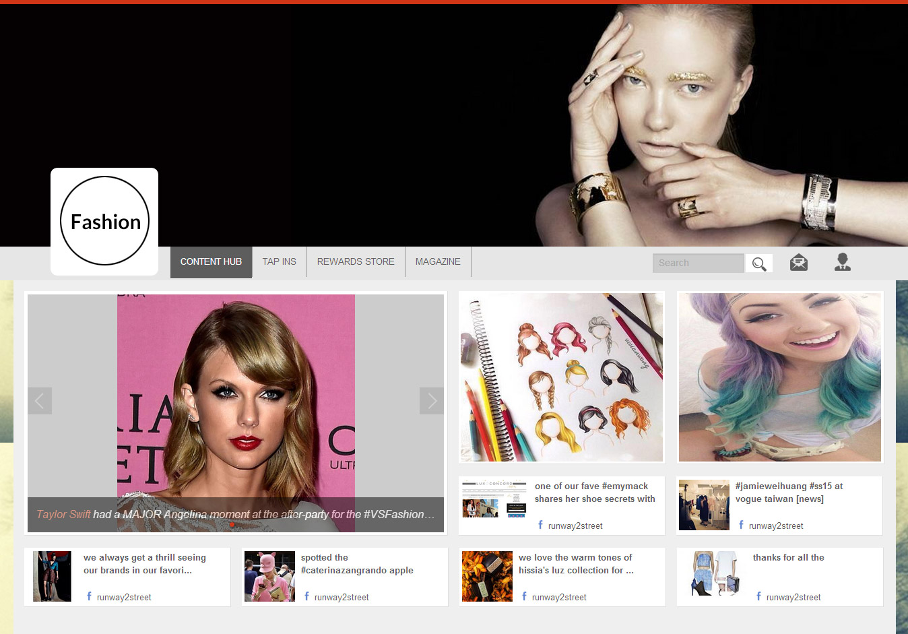
Task: Click Facebook icon on thrill seeing post
Action: (x=89, y=596)
